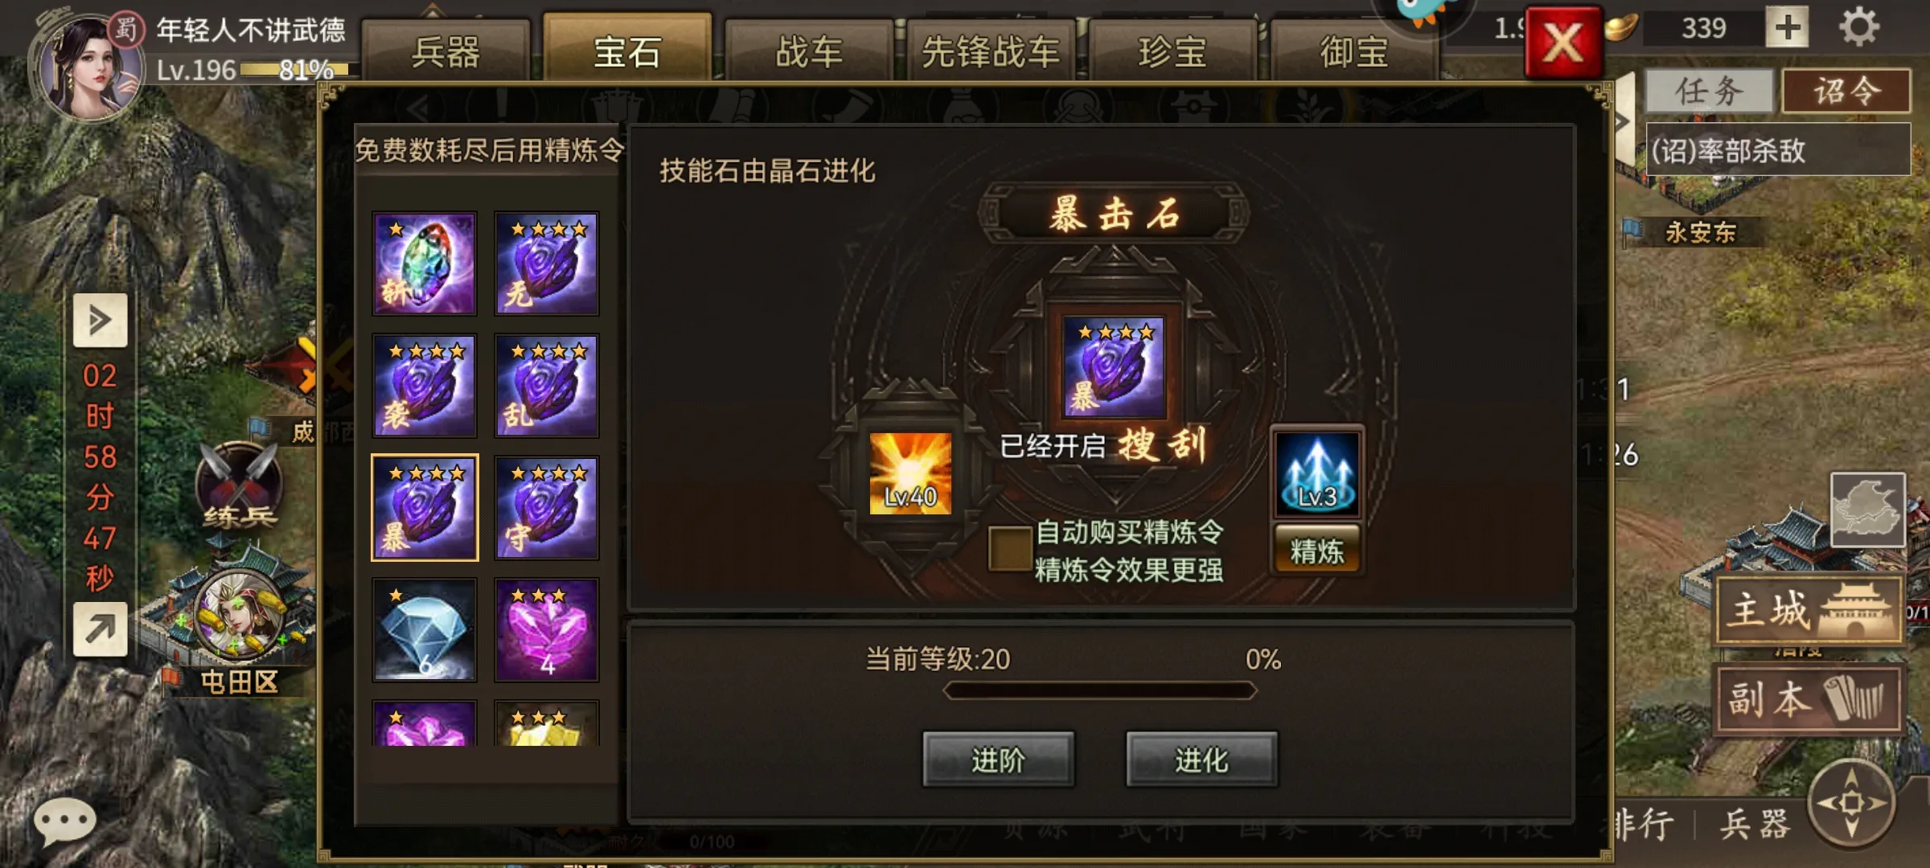Image resolution: width=1930 pixels, height=868 pixels.
Task: Click the current level progress bar
Action: [1099, 690]
